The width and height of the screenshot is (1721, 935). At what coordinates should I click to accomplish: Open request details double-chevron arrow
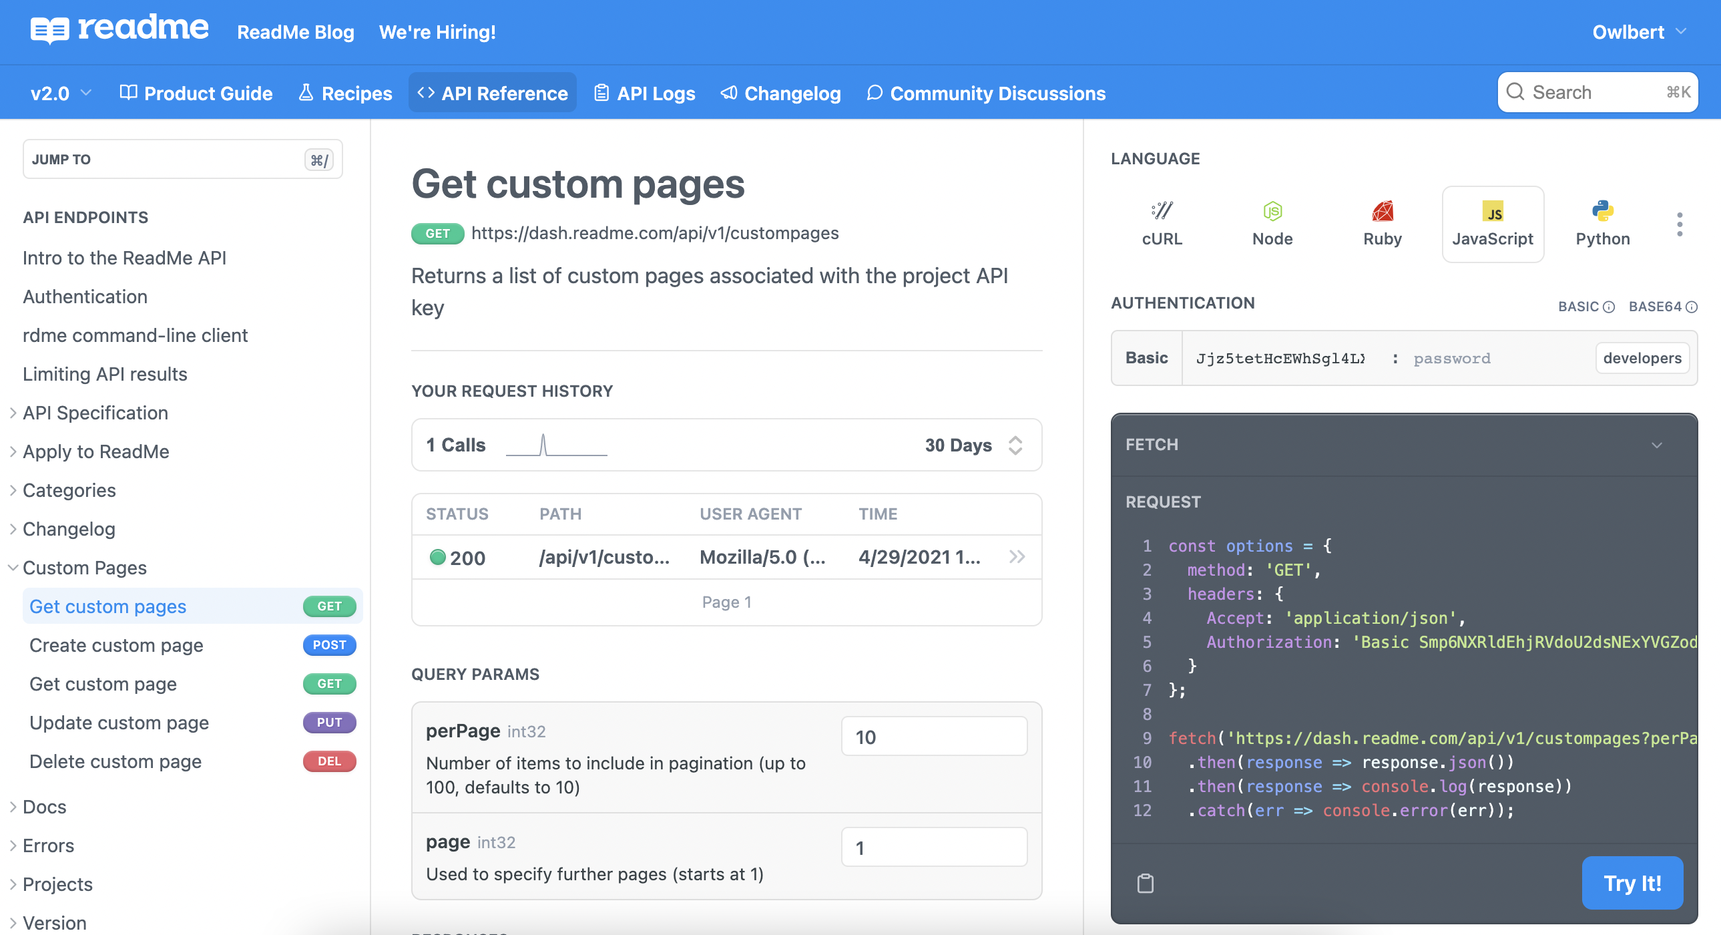point(1016,557)
